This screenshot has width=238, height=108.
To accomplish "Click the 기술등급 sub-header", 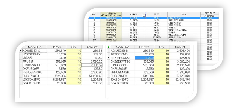I will pos(209,16).
